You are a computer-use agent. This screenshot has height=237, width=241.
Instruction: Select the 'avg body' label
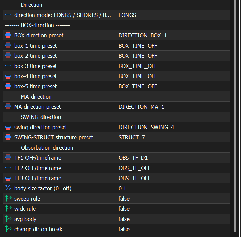(x=25, y=219)
